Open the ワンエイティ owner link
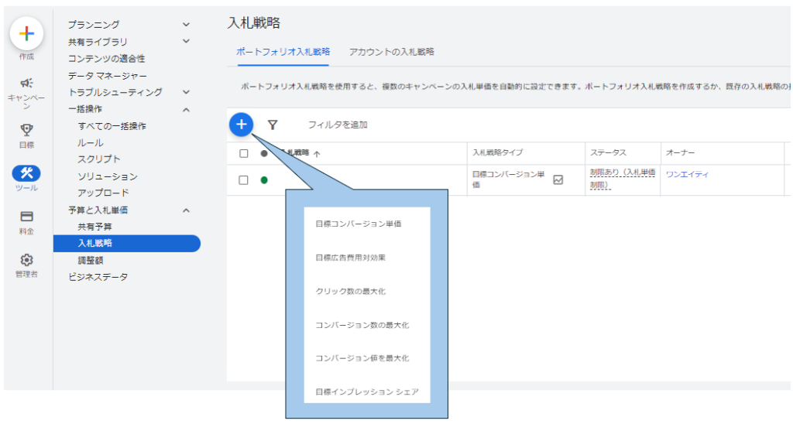This screenshot has height=424, width=793. (687, 174)
